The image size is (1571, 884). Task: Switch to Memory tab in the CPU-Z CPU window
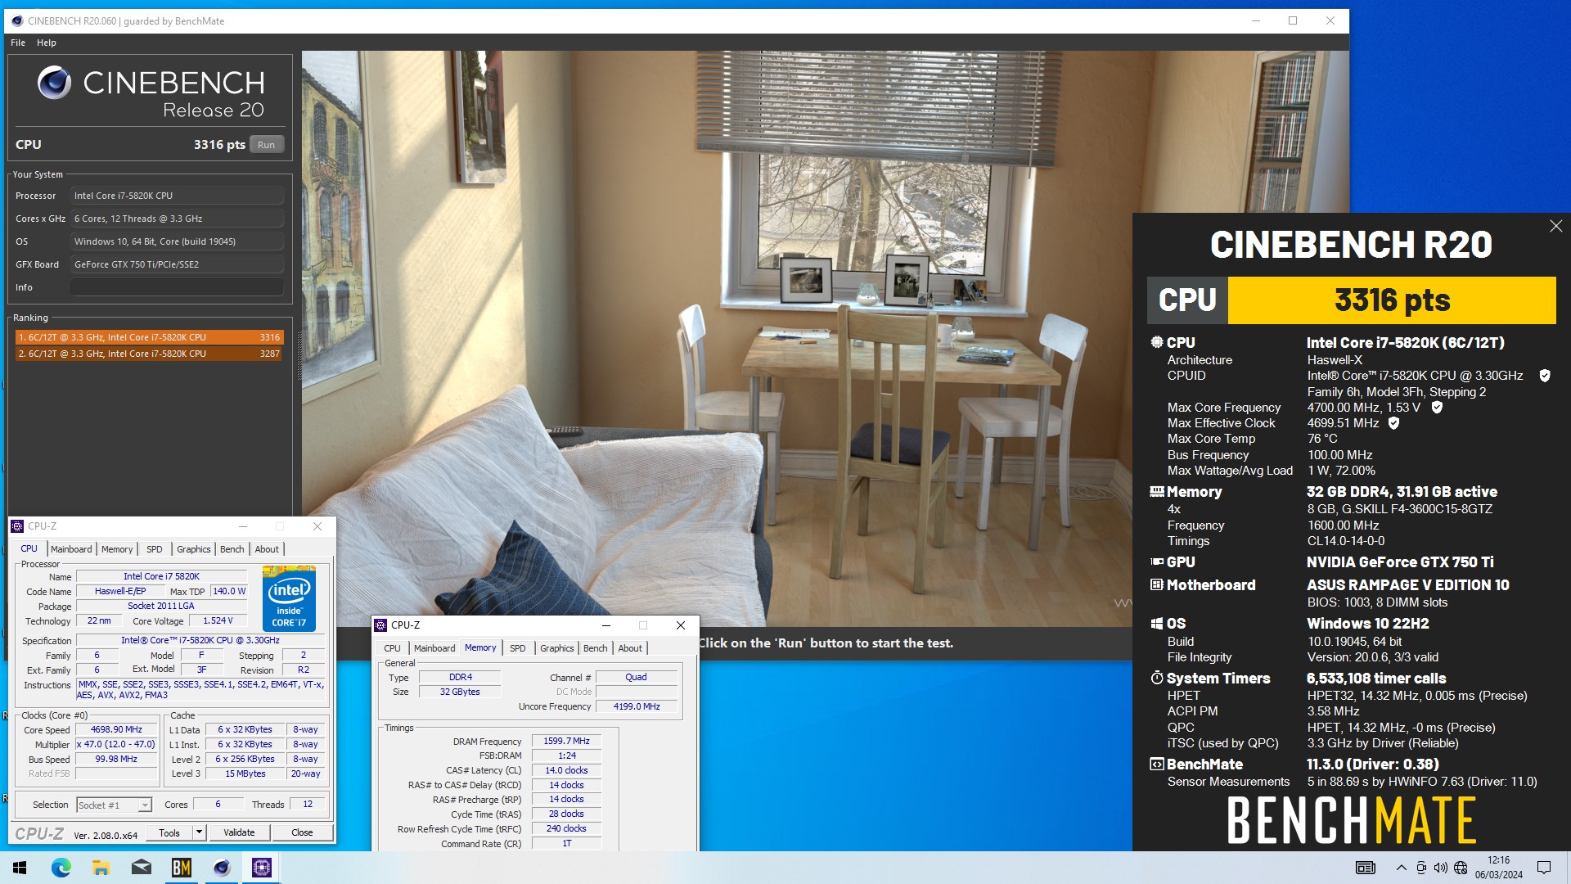117,549
